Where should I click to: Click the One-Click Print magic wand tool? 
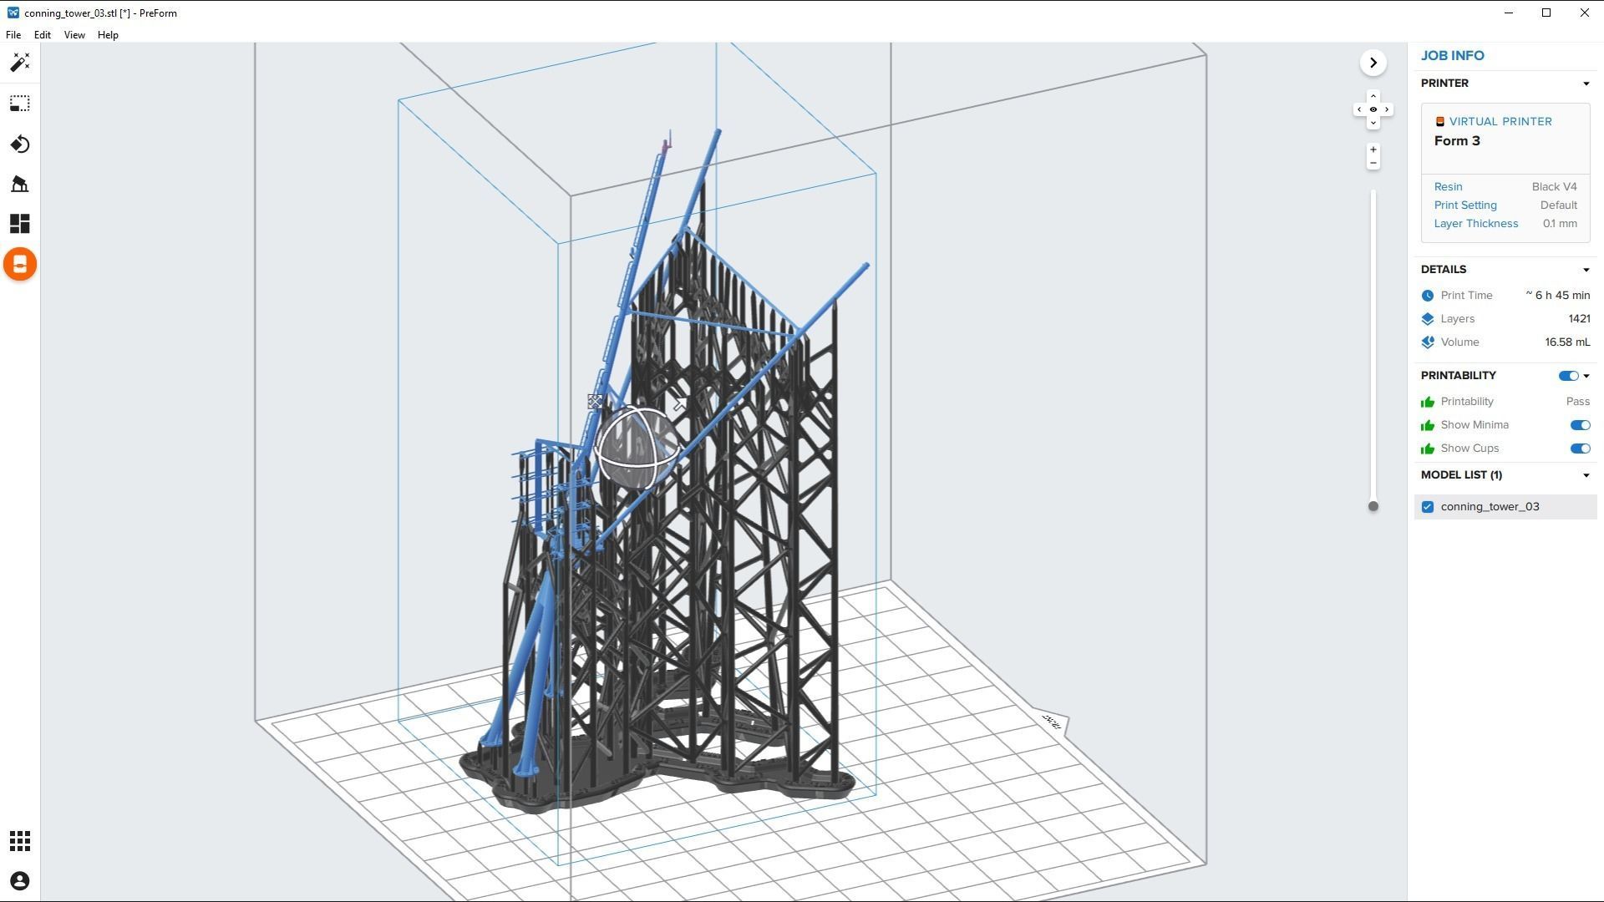(x=20, y=63)
